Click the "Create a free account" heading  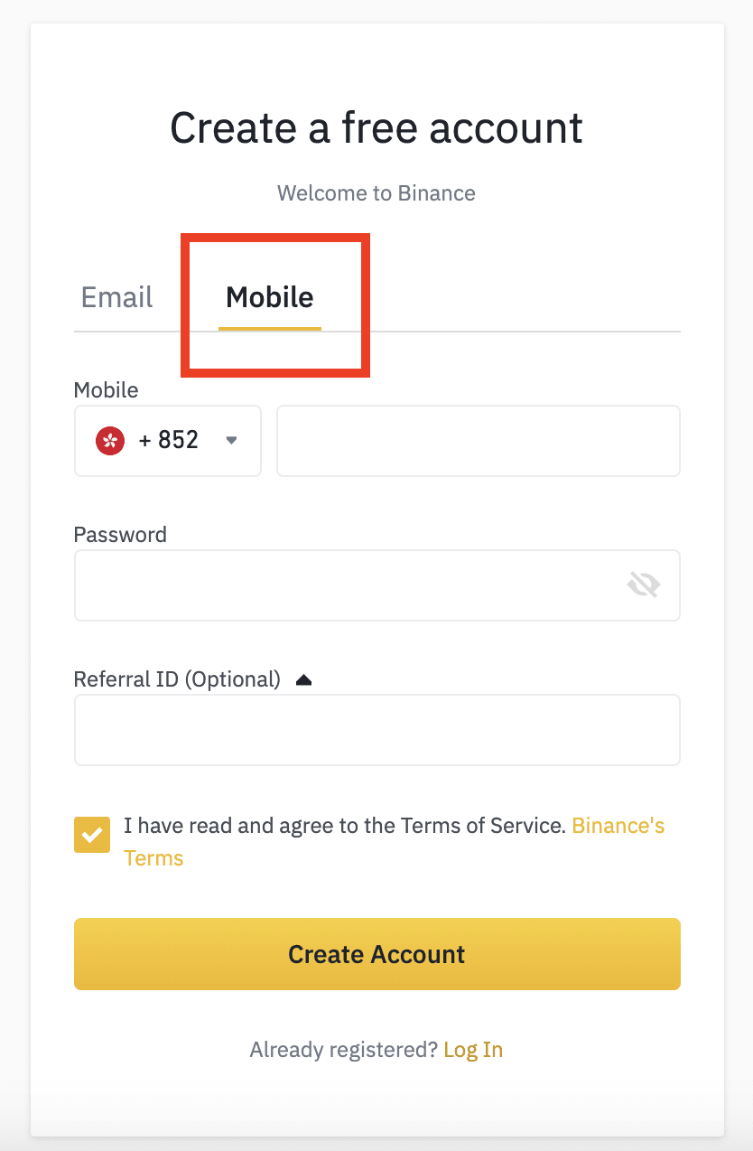(376, 128)
